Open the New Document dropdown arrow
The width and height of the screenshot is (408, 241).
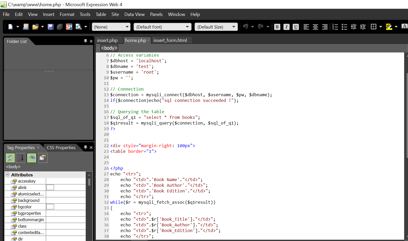point(18,27)
